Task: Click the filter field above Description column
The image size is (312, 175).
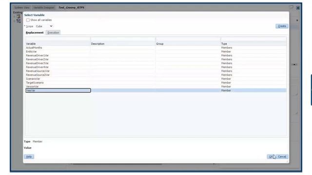Action: click(123, 39)
